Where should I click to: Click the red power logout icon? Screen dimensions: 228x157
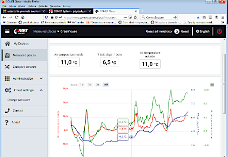[x=219, y=31]
